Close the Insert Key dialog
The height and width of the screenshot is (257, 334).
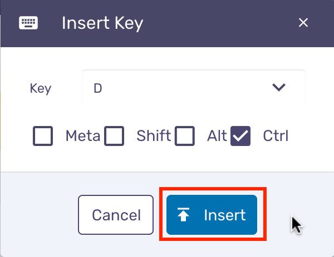(303, 23)
